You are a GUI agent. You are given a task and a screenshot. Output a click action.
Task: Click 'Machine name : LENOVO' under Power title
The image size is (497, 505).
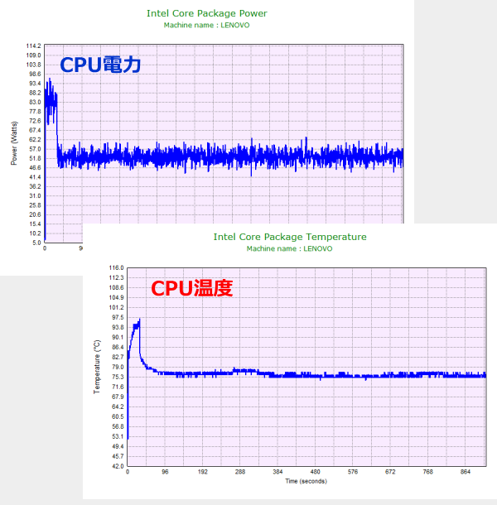206,25
